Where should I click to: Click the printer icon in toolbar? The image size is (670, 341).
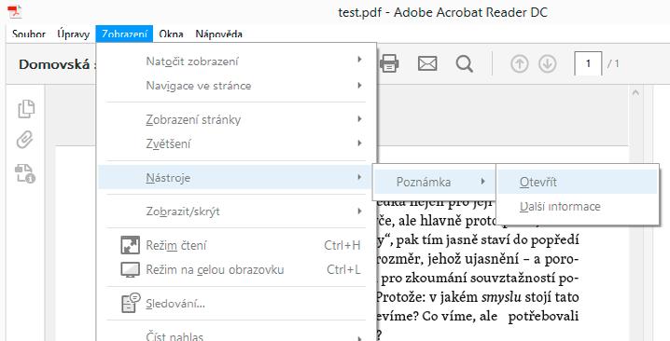389,64
